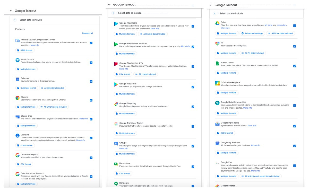The image size is (309, 191).
Task: Click HTML format button for Android Device
Action: (x=25, y=50)
